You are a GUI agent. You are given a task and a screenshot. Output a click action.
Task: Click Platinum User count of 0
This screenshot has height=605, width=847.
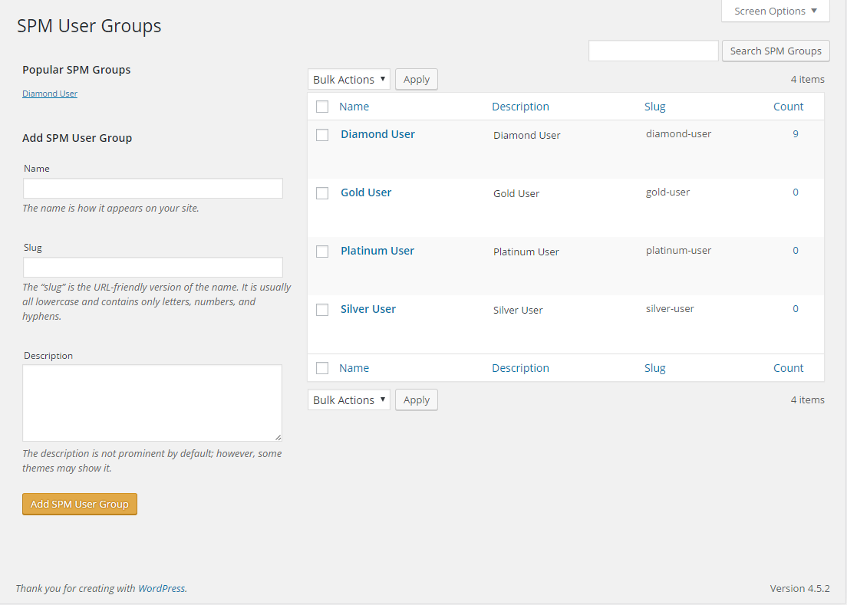tap(795, 251)
